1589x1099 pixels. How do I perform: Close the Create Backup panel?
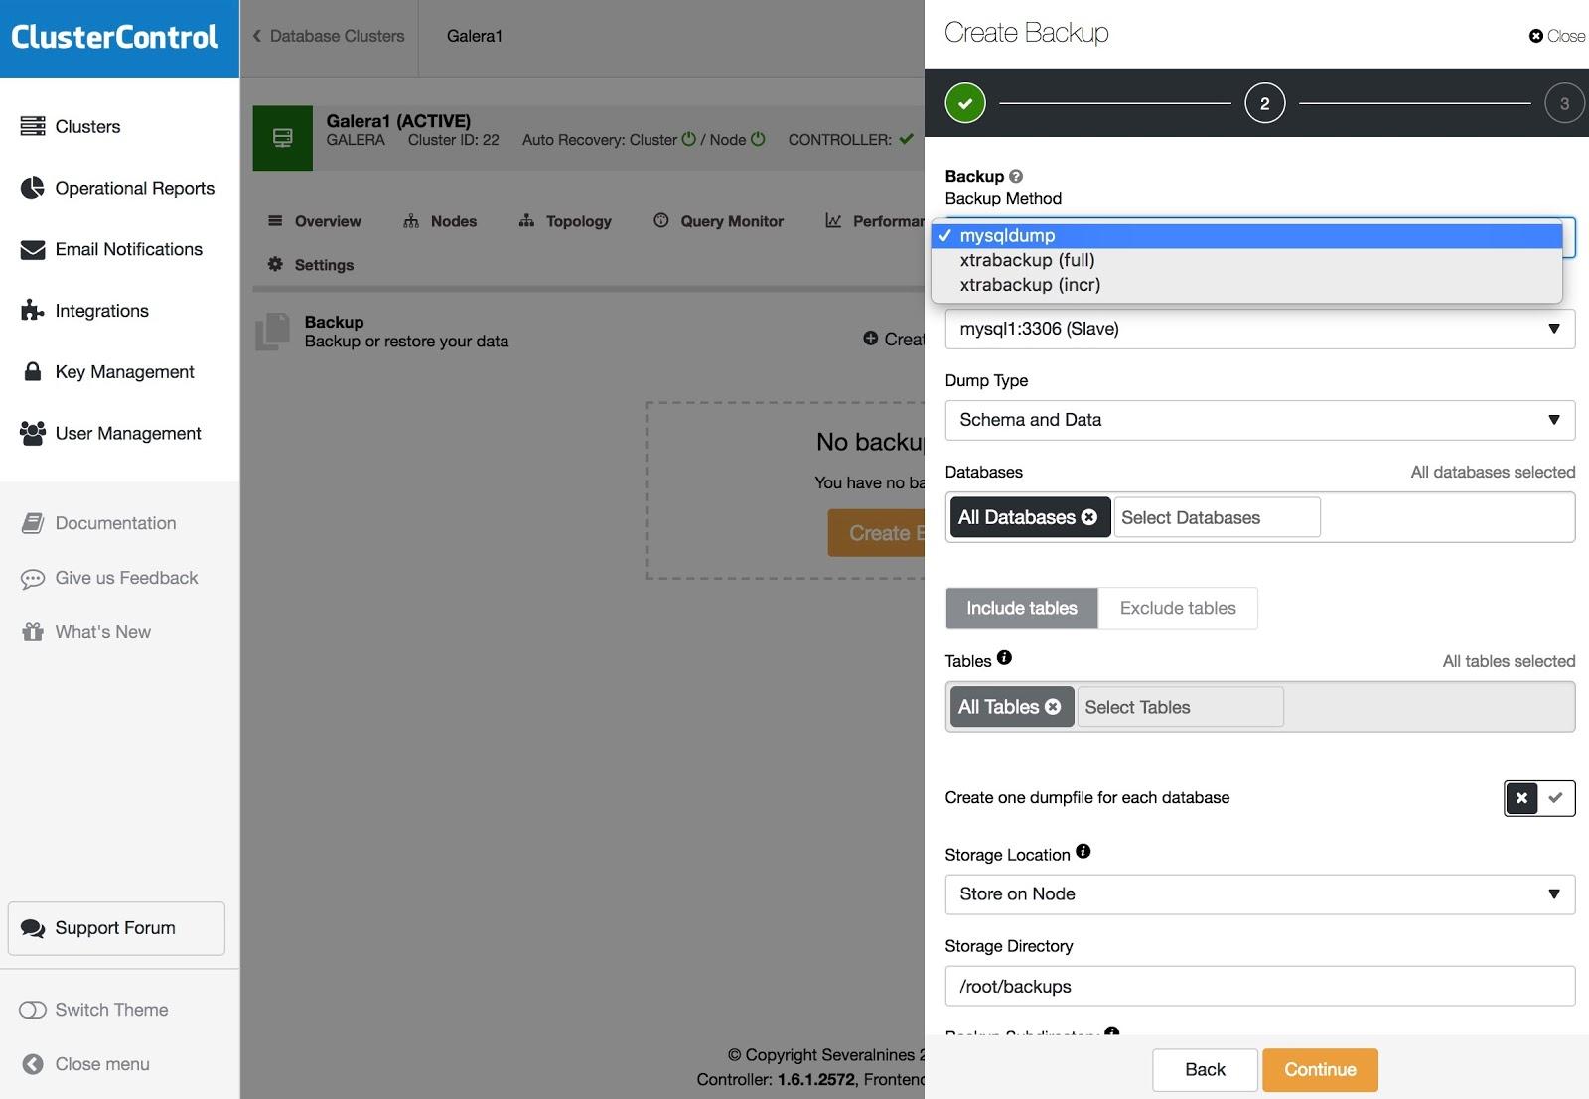[x=1557, y=36]
